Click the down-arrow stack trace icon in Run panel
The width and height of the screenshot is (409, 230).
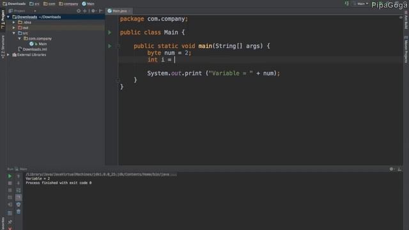19,183
